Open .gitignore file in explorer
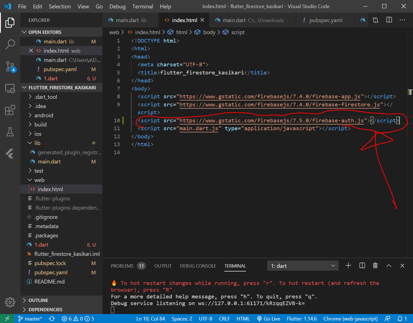 61,217
